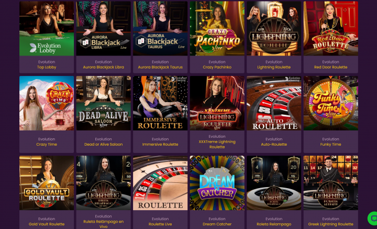The image size is (377, 229).
Task: Click the Top Lobby title link
Action: point(47,67)
